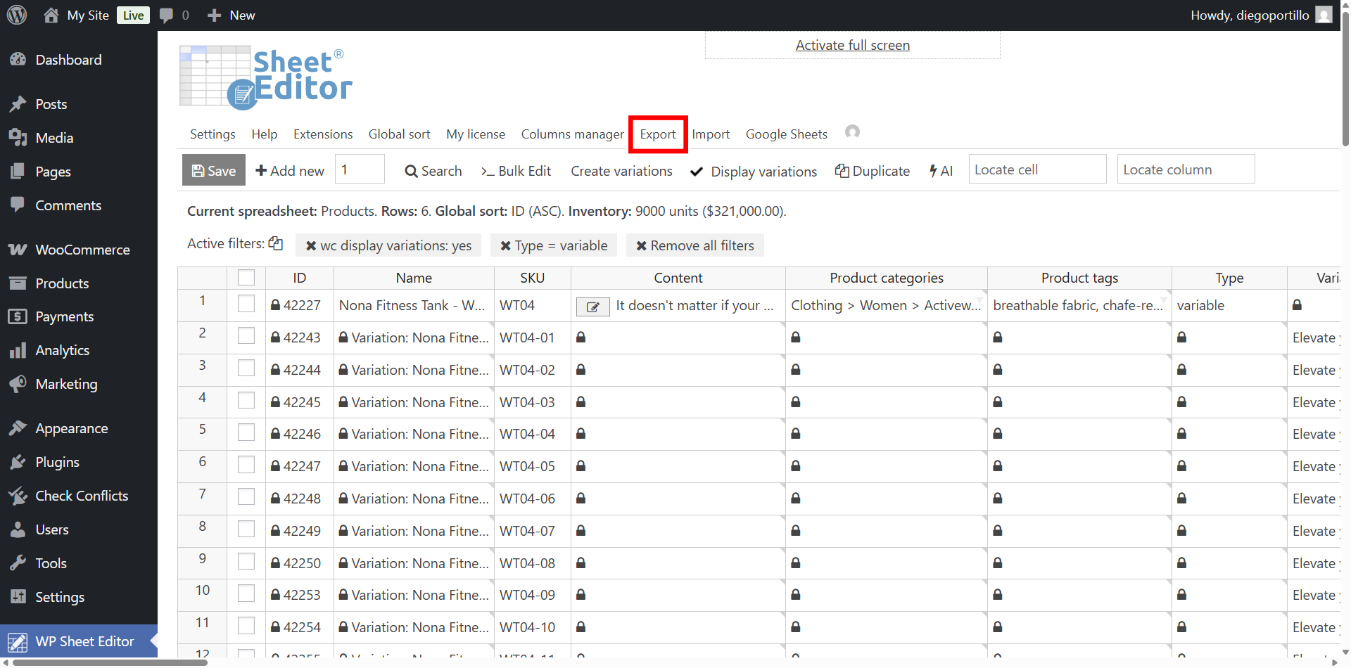This screenshot has height=668, width=1351.
Task: Open the comments bubble icon in admin bar
Action: click(167, 15)
